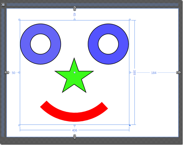Click the right-center selection edge handle
This screenshot has height=145, width=183.
pos(130,72)
